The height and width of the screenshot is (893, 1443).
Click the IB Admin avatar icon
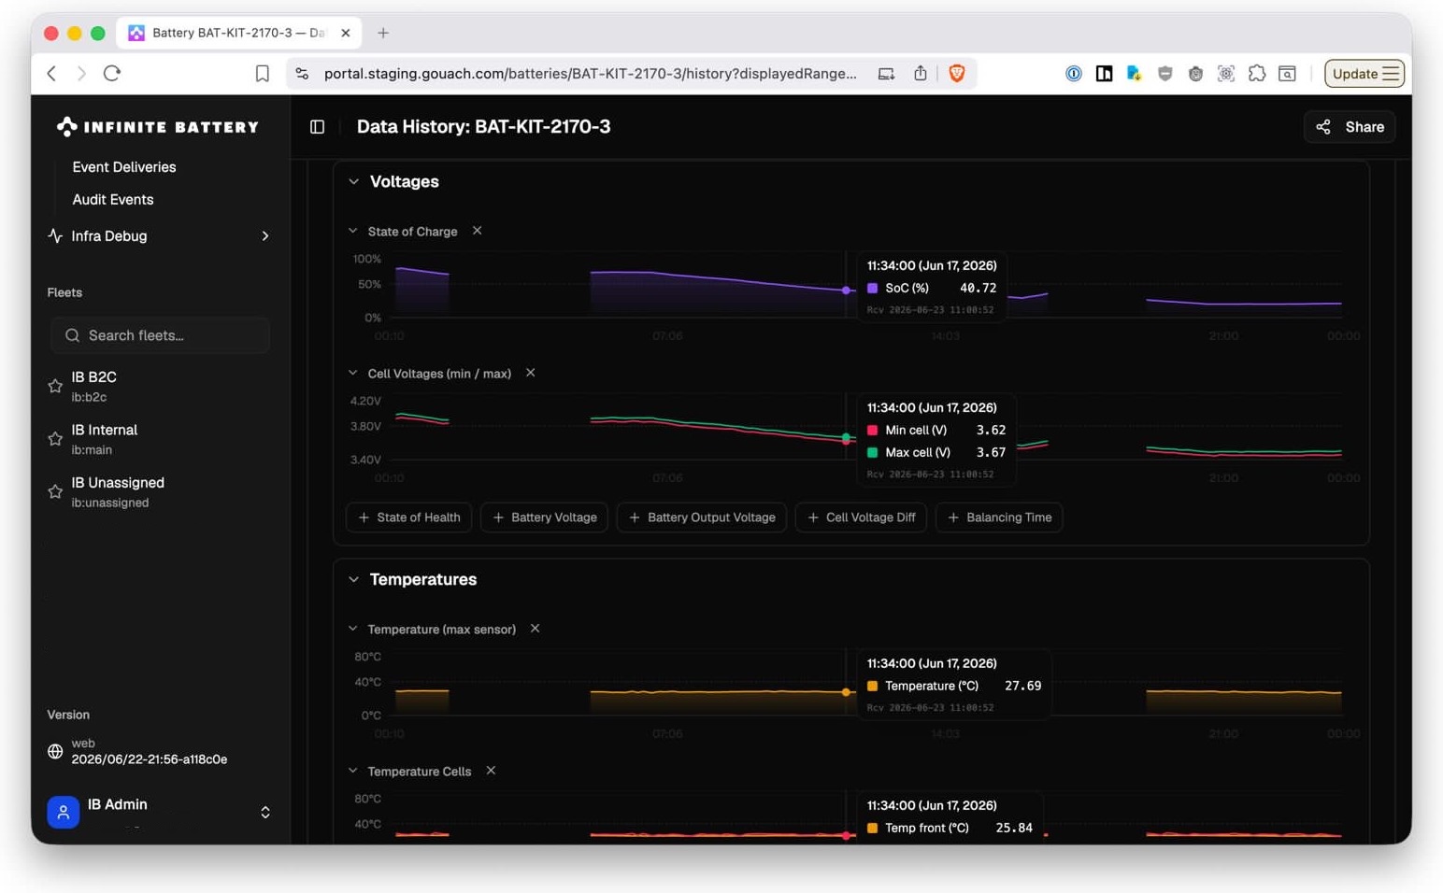(63, 812)
